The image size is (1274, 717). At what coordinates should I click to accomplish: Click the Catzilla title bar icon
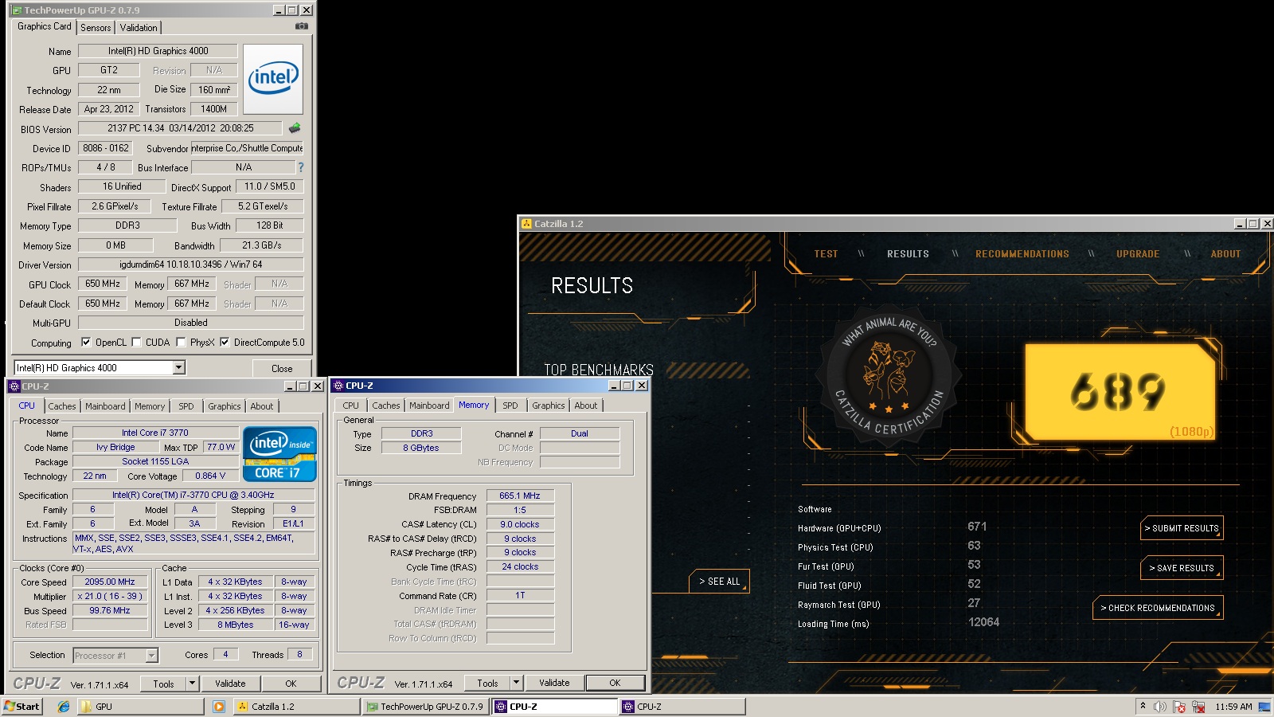(x=526, y=224)
